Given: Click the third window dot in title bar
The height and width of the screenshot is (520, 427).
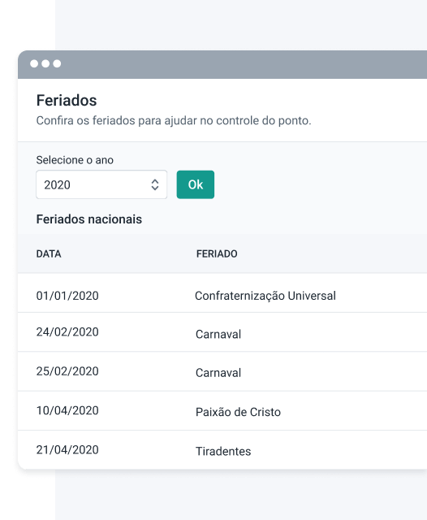Looking at the screenshot, I should tap(57, 63).
